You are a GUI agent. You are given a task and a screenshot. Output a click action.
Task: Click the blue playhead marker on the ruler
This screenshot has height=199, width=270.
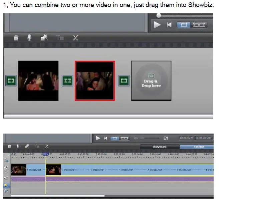pos(45,154)
